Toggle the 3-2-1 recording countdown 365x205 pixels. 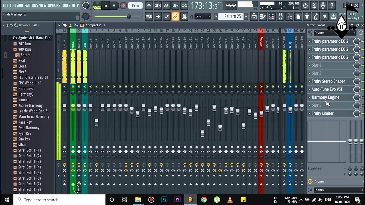(x=167, y=5)
